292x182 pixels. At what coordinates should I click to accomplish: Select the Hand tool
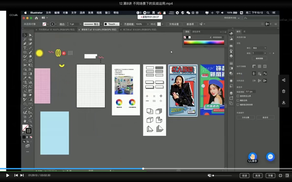[25, 121]
